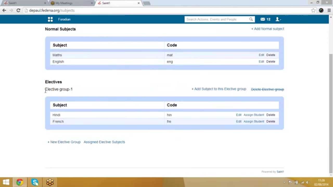Click the volume icon in system tray
This screenshot has height=187, width=333.
click(x=308, y=182)
